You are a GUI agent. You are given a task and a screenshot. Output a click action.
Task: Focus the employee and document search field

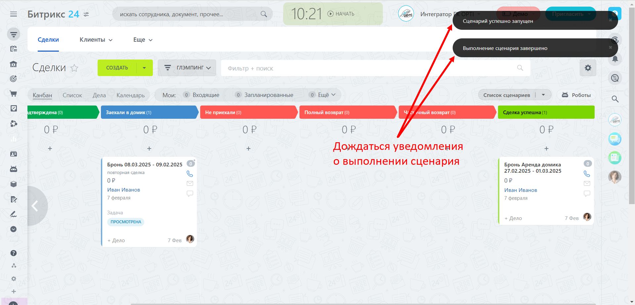pyautogui.click(x=193, y=14)
